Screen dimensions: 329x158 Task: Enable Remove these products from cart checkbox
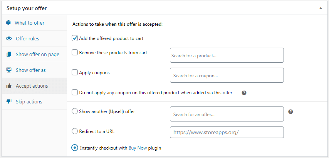pyautogui.click(x=75, y=53)
